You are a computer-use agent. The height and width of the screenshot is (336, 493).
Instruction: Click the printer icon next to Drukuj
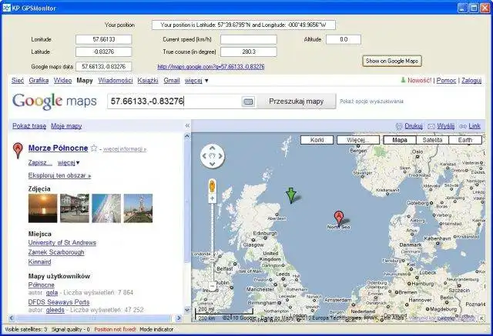pos(399,126)
